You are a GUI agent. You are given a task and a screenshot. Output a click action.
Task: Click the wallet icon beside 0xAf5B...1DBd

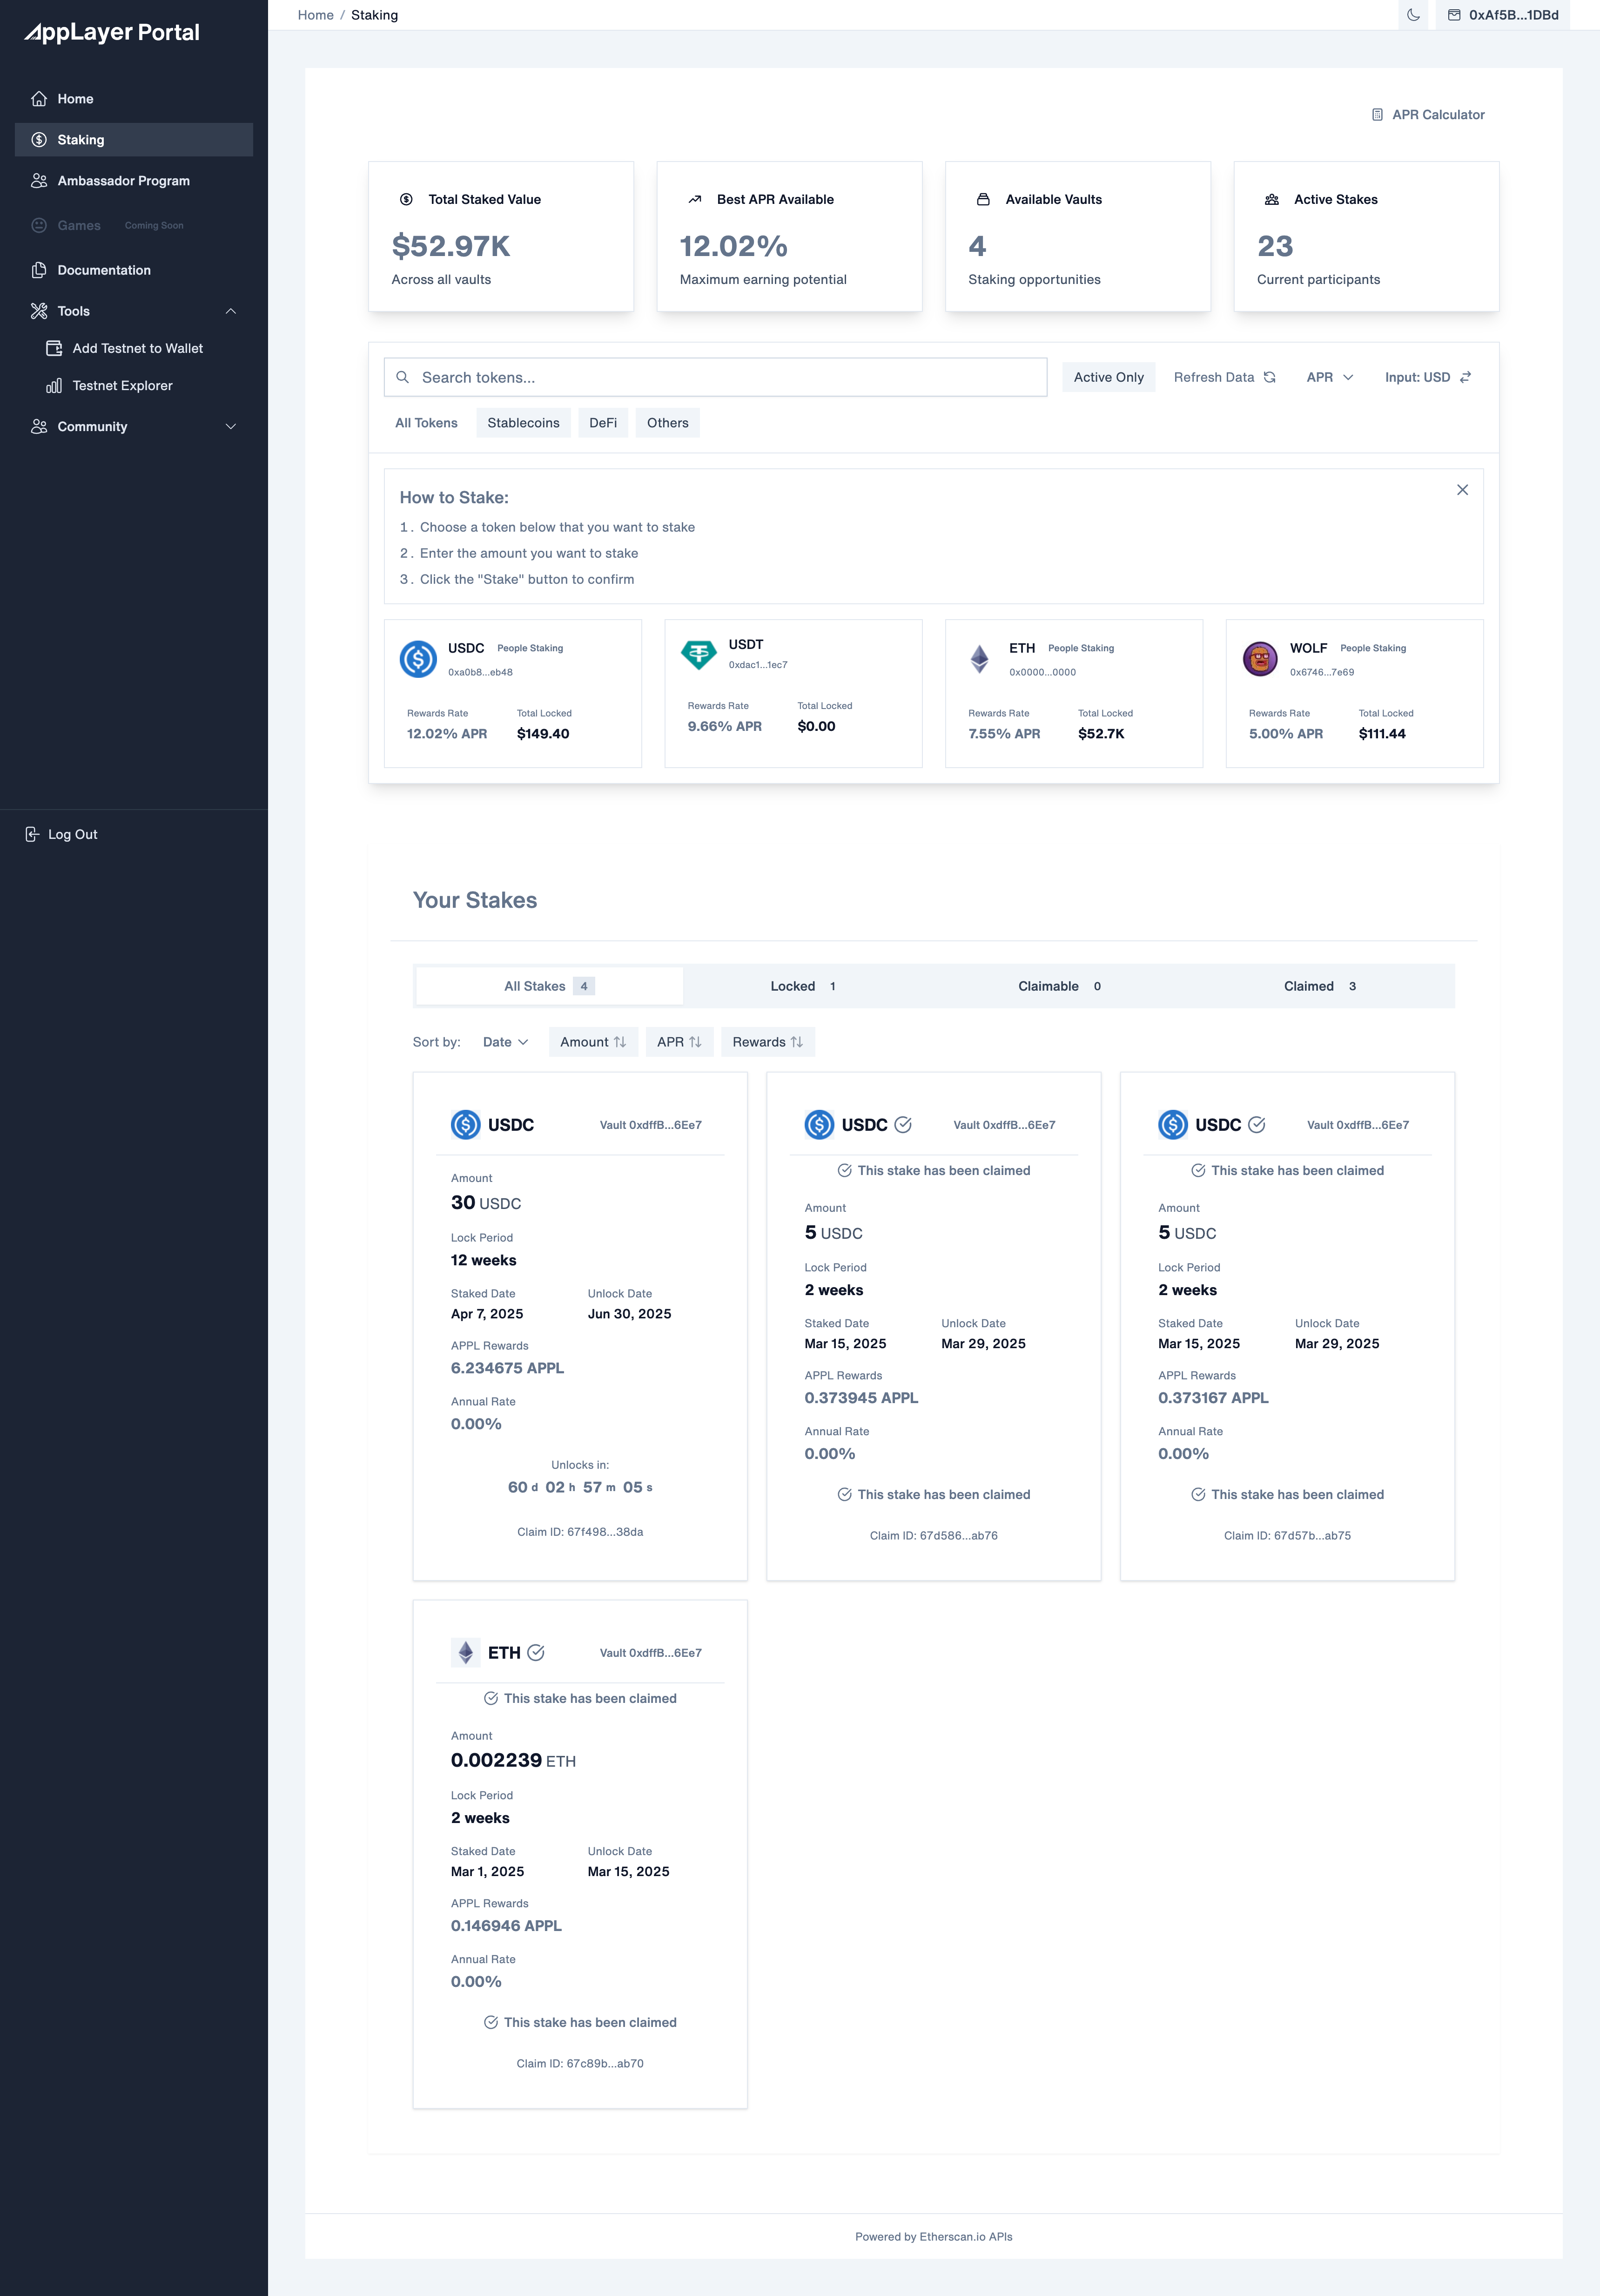tap(1454, 15)
